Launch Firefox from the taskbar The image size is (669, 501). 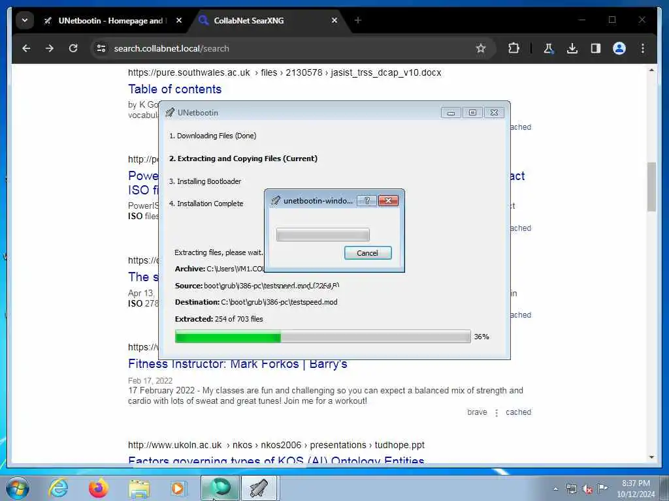pos(99,488)
